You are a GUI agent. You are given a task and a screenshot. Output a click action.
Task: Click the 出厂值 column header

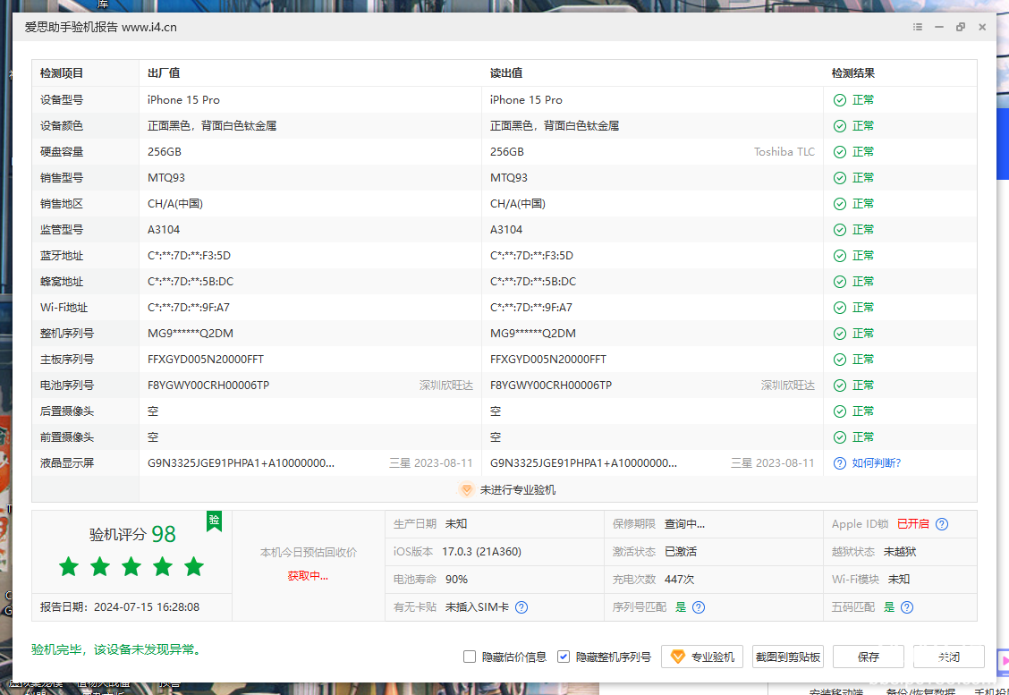coord(164,73)
